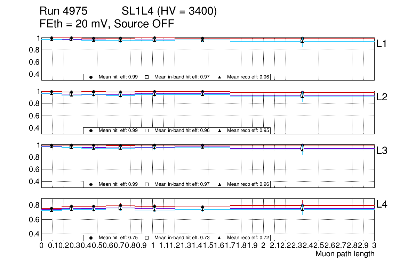The image size is (416, 268).
Task: Click 'Mean in-band hit eff: 0.96' legend text
Action: [182, 131]
